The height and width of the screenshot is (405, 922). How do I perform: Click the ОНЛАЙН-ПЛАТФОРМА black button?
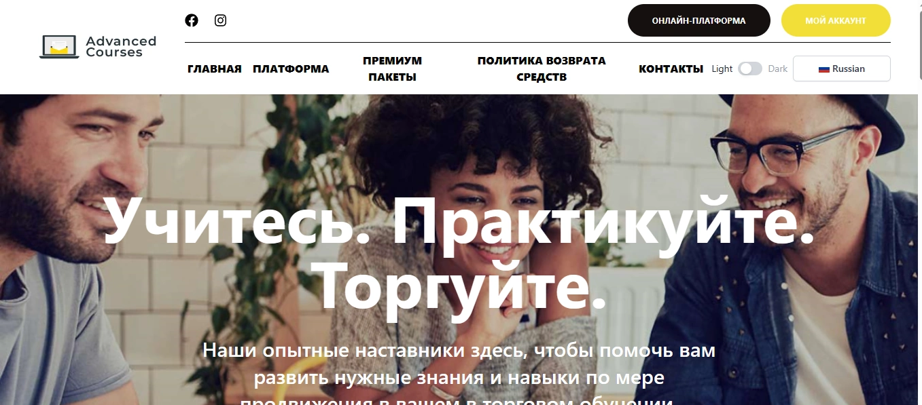[699, 20]
